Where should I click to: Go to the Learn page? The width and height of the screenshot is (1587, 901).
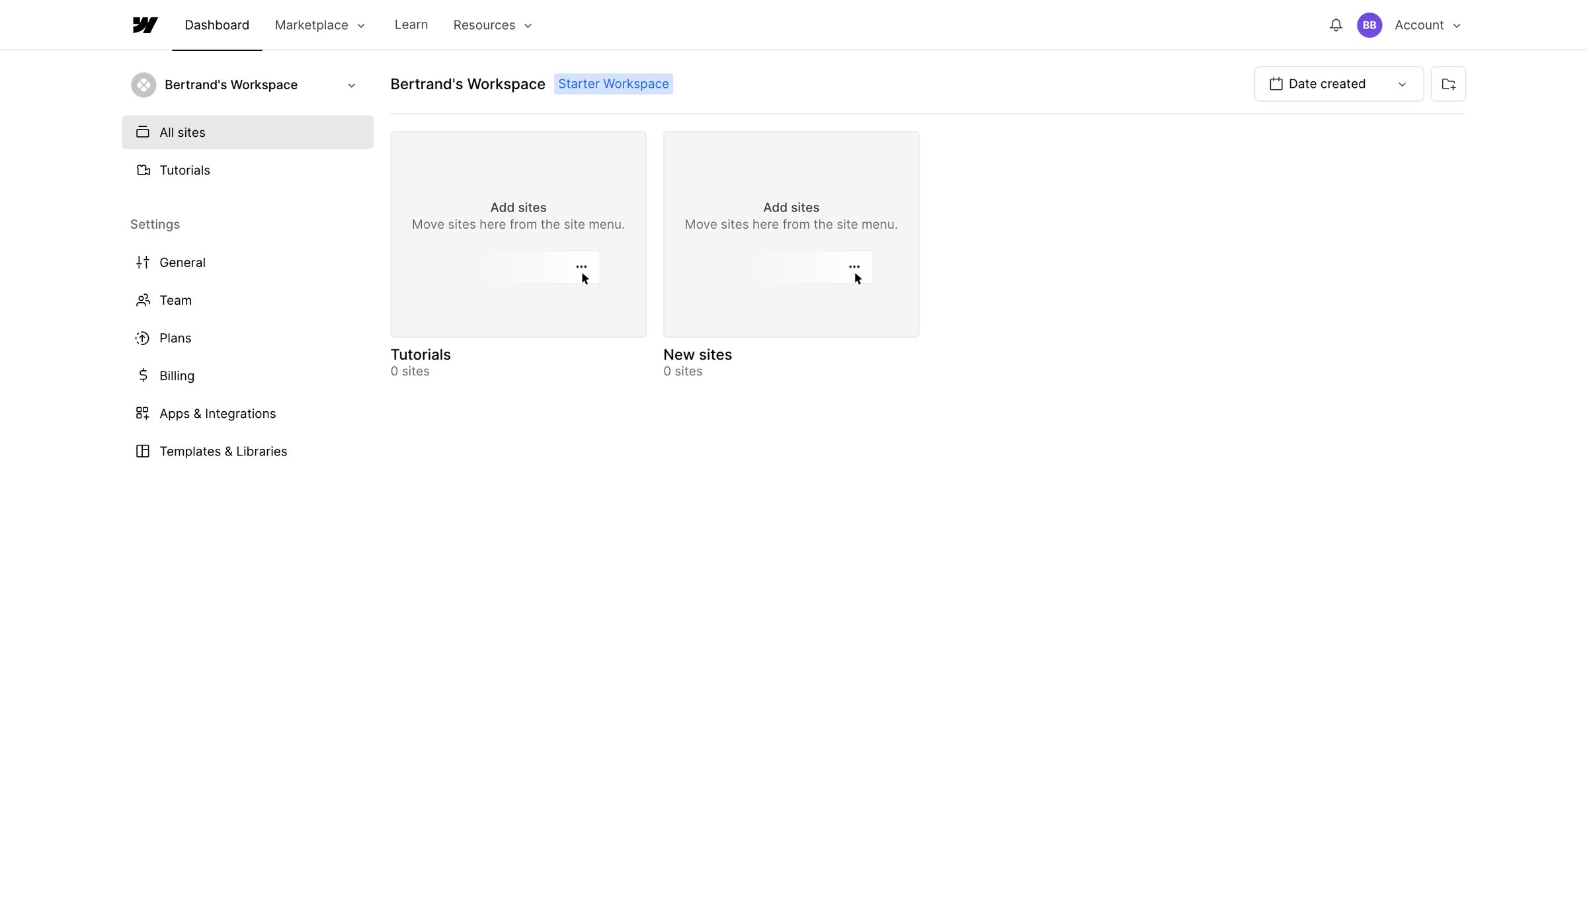[x=411, y=24]
